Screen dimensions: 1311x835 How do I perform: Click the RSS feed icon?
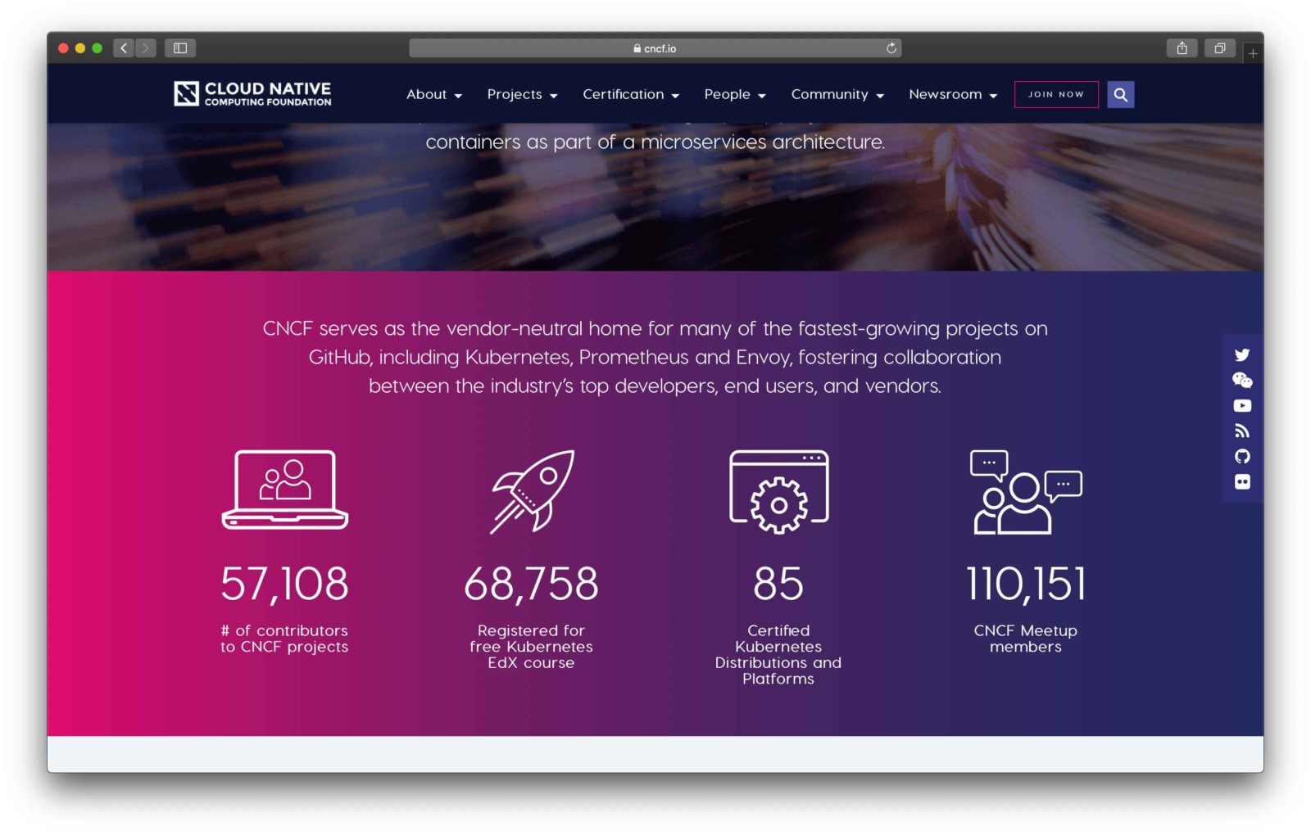coord(1242,431)
